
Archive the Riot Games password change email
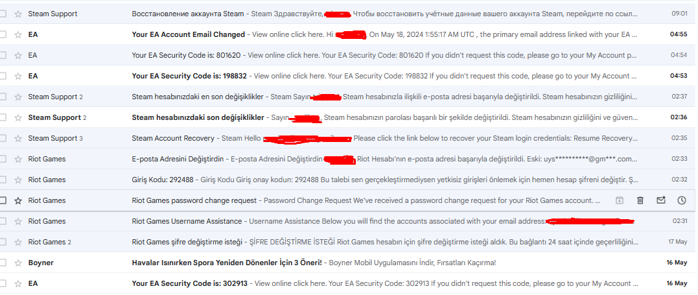point(620,200)
